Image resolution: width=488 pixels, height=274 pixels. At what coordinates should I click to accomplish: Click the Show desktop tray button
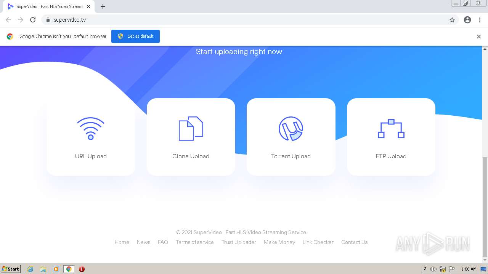pos(483,269)
